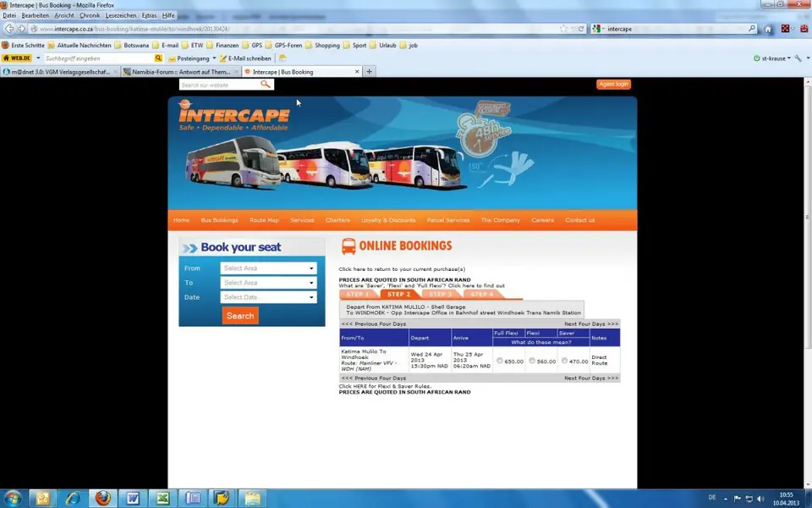Switch to the Namibia-Forum tab

181,72
